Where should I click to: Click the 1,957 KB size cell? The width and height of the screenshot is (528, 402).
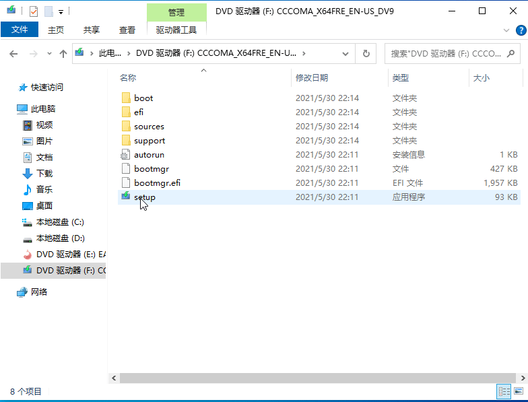click(x=500, y=183)
